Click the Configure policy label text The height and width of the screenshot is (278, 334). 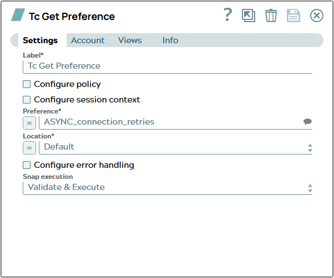(x=67, y=84)
